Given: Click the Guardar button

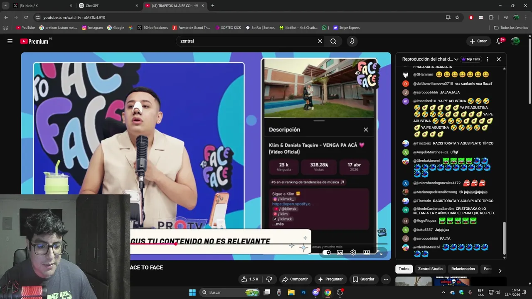Looking at the screenshot, I should pyautogui.click(x=363, y=279).
